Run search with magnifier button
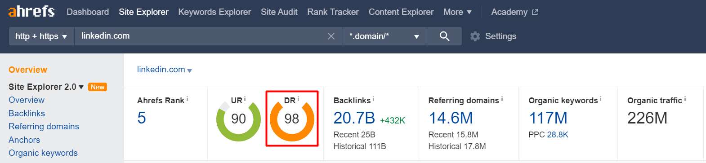706x163 pixels. [x=444, y=36]
